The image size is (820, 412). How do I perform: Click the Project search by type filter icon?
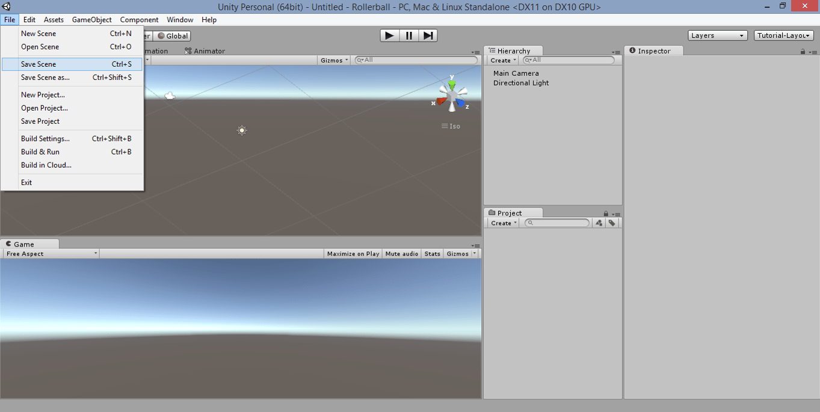tap(599, 223)
